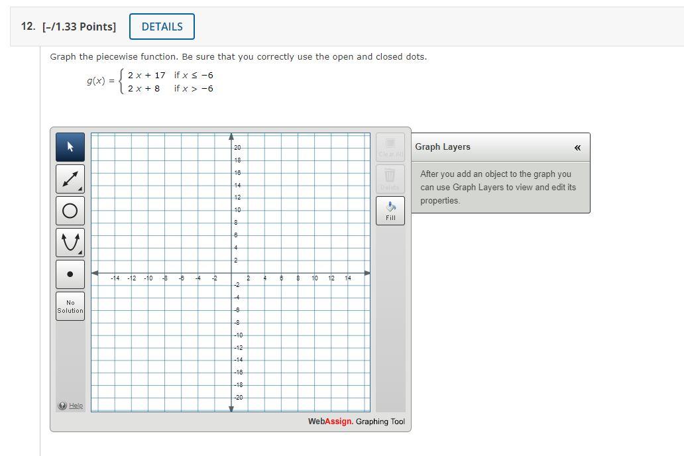
Task: Select the circle drawing tool
Action: (70, 210)
